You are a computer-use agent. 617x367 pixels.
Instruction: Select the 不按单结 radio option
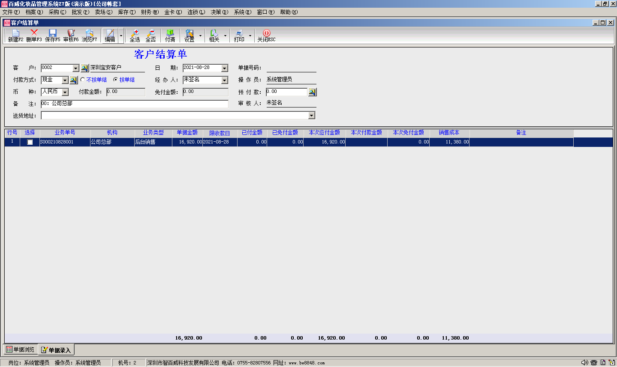pos(83,80)
